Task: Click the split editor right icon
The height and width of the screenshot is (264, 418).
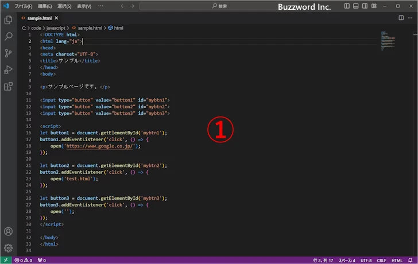Action: click(401, 18)
